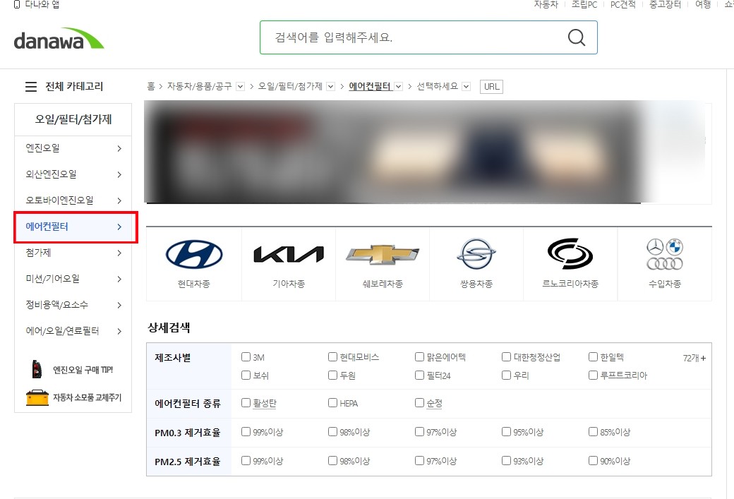Screen dimensions: 734x499
Task: Click the 전체 카테고리 label
Action: click(x=74, y=87)
